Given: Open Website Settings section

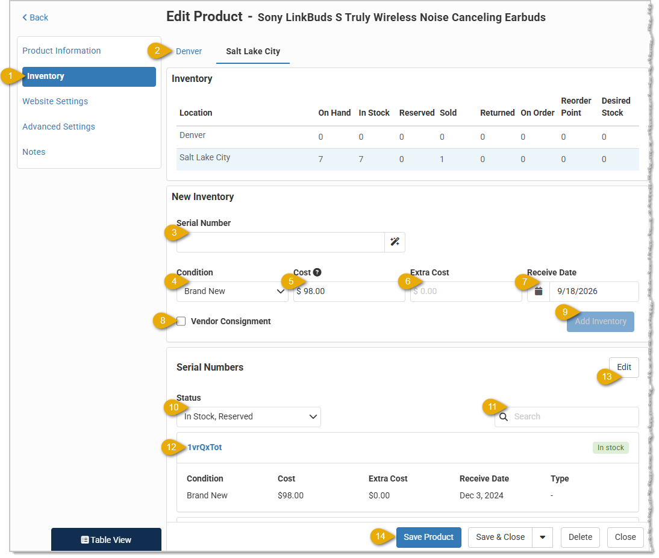Looking at the screenshot, I should (x=55, y=102).
